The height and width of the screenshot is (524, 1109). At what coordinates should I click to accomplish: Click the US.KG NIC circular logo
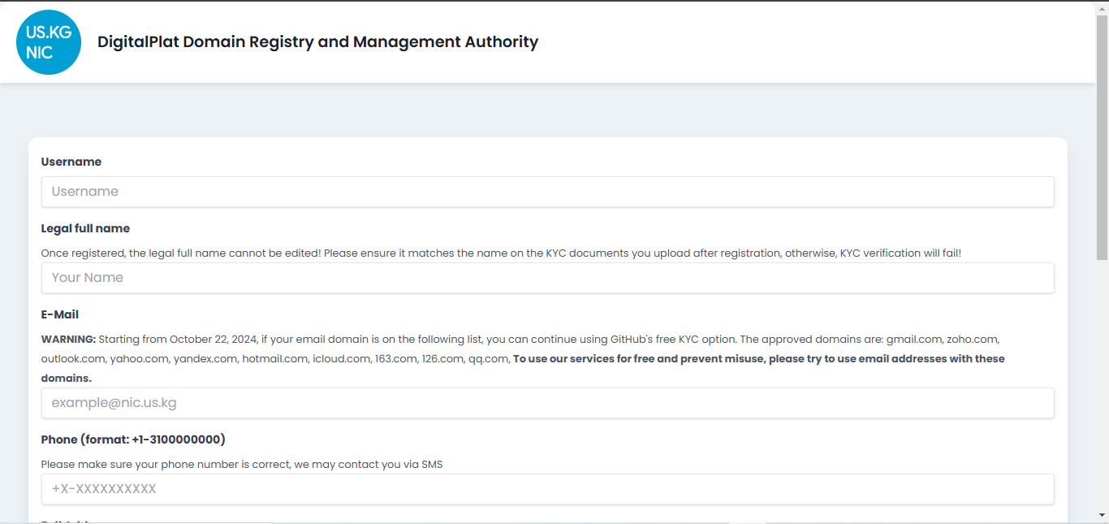tap(49, 42)
